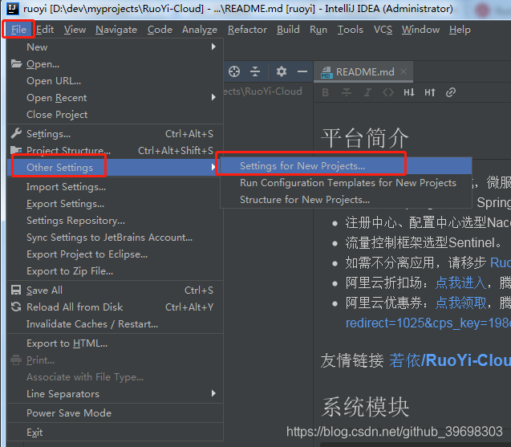Choose Exit from File menu
Image resolution: width=511 pixels, height=447 pixels.
tap(115, 432)
